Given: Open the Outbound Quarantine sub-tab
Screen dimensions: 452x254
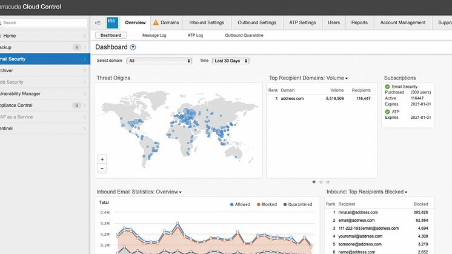Looking at the screenshot, I should (244, 35).
